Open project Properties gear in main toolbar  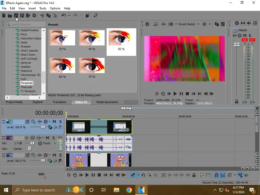click(34, 15)
